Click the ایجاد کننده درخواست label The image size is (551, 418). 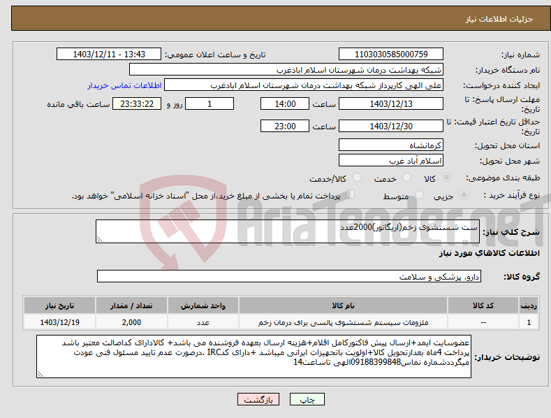pyautogui.click(x=501, y=86)
